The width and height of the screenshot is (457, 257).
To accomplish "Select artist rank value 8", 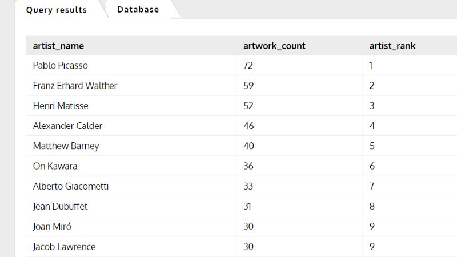I will pyautogui.click(x=372, y=206).
